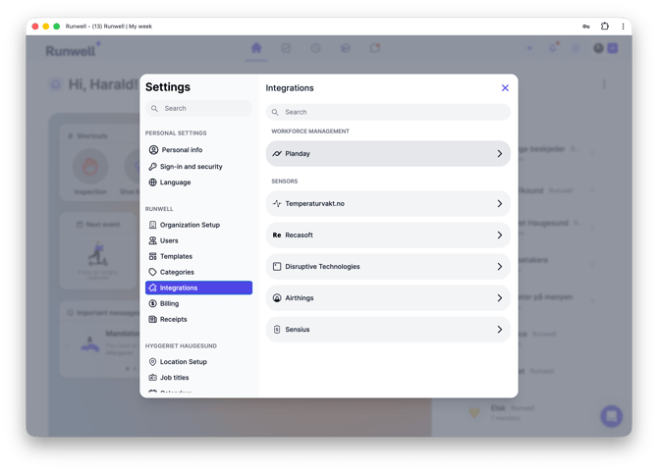The image size is (658, 471).
Task: Close the Settings dialog with the X
Action: click(505, 87)
